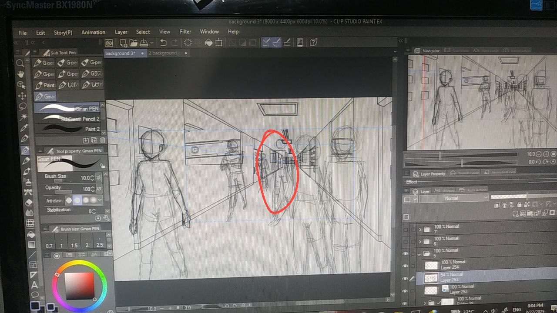
Task: Collapse layer folder 5
Action: [x=420, y=253]
